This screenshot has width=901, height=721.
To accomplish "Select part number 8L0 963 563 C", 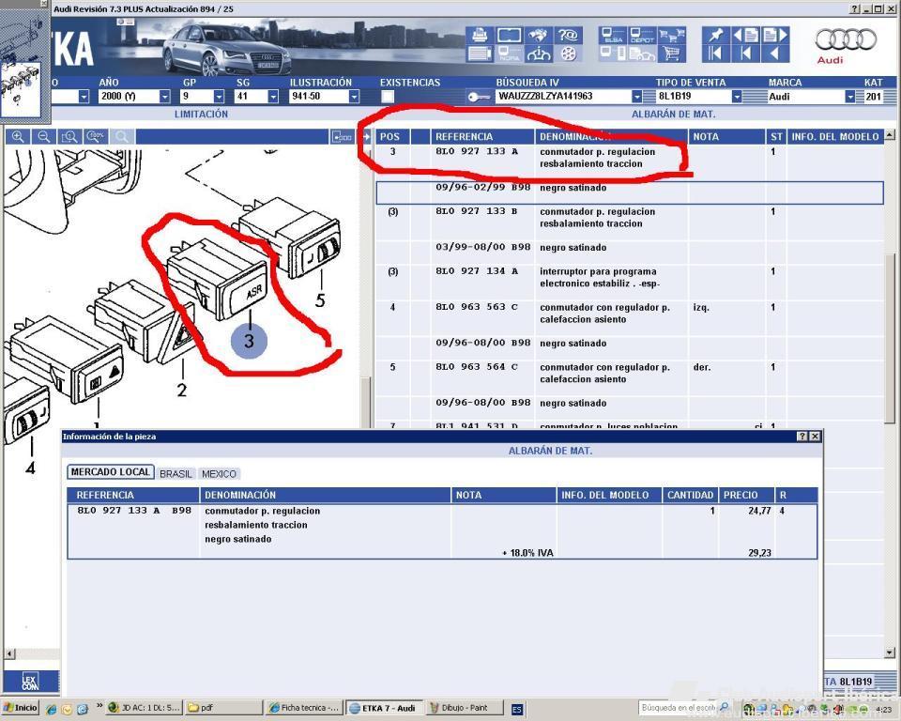I will [x=477, y=307].
